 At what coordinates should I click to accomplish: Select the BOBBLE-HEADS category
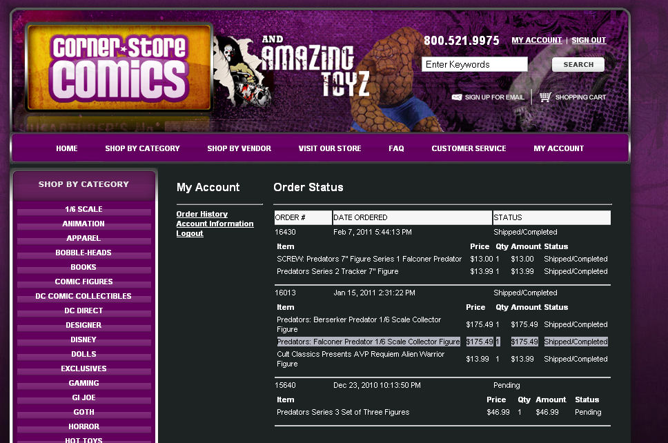pyautogui.click(x=83, y=253)
